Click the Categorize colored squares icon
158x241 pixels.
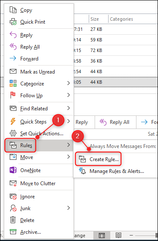13,83
